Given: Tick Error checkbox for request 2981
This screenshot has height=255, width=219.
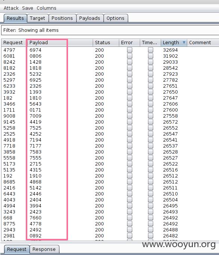Looking at the screenshot, I should pos(130,236).
